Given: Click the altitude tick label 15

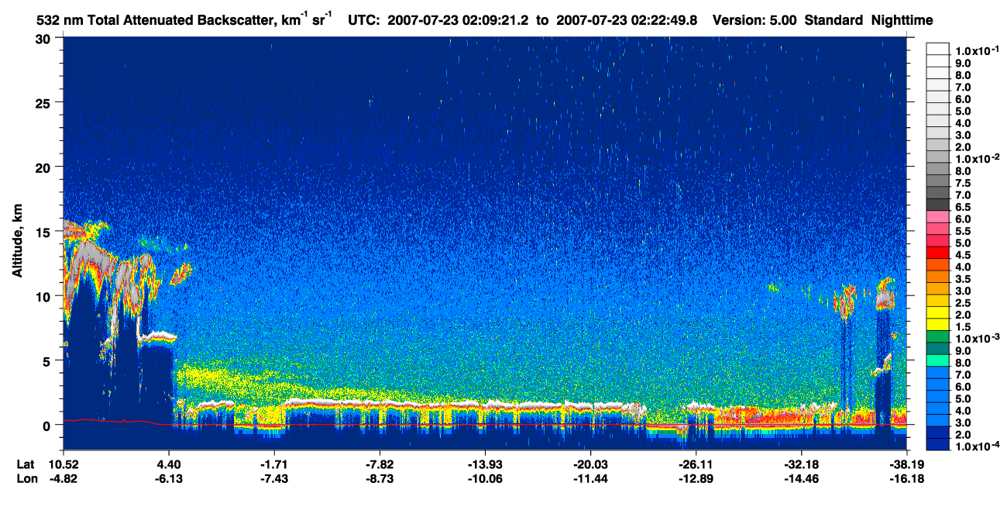Looking at the screenshot, I should pos(44,232).
